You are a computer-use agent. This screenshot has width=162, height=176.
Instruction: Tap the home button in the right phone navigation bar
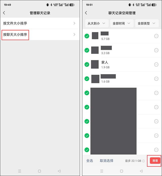pyautogui.click(x=121, y=171)
